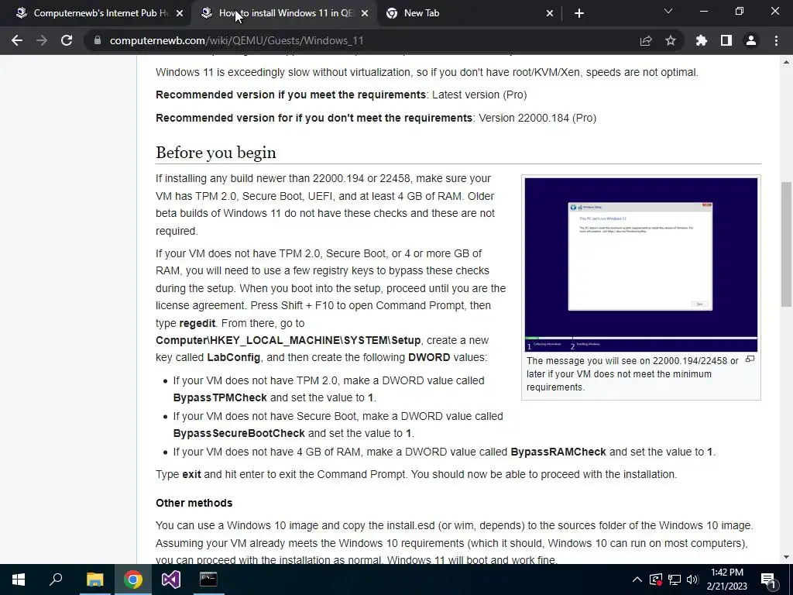Click the bold 'BypassSecureBootCheck' text
Image resolution: width=793 pixels, height=595 pixels.
pos(239,434)
